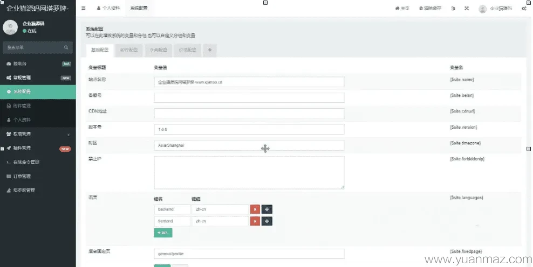Click the sidebar user avatar
The height and width of the screenshot is (267, 533).
point(10,27)
